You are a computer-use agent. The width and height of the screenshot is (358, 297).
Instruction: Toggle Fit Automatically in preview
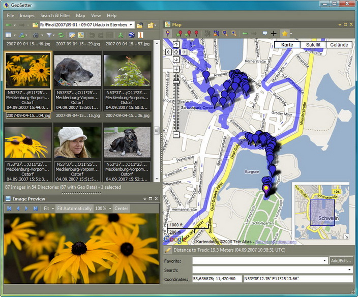pyautogui.click(x=74, y=209)
